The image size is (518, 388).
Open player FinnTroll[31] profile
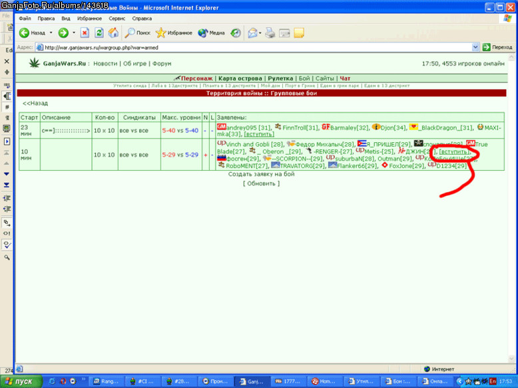(300, 128)
